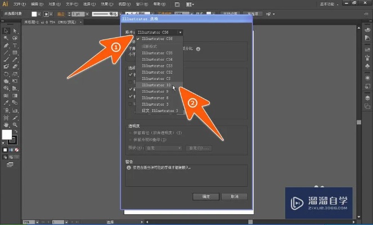The image size is (373, 225).
Task: Select the Pen tool
Action: 6,45
